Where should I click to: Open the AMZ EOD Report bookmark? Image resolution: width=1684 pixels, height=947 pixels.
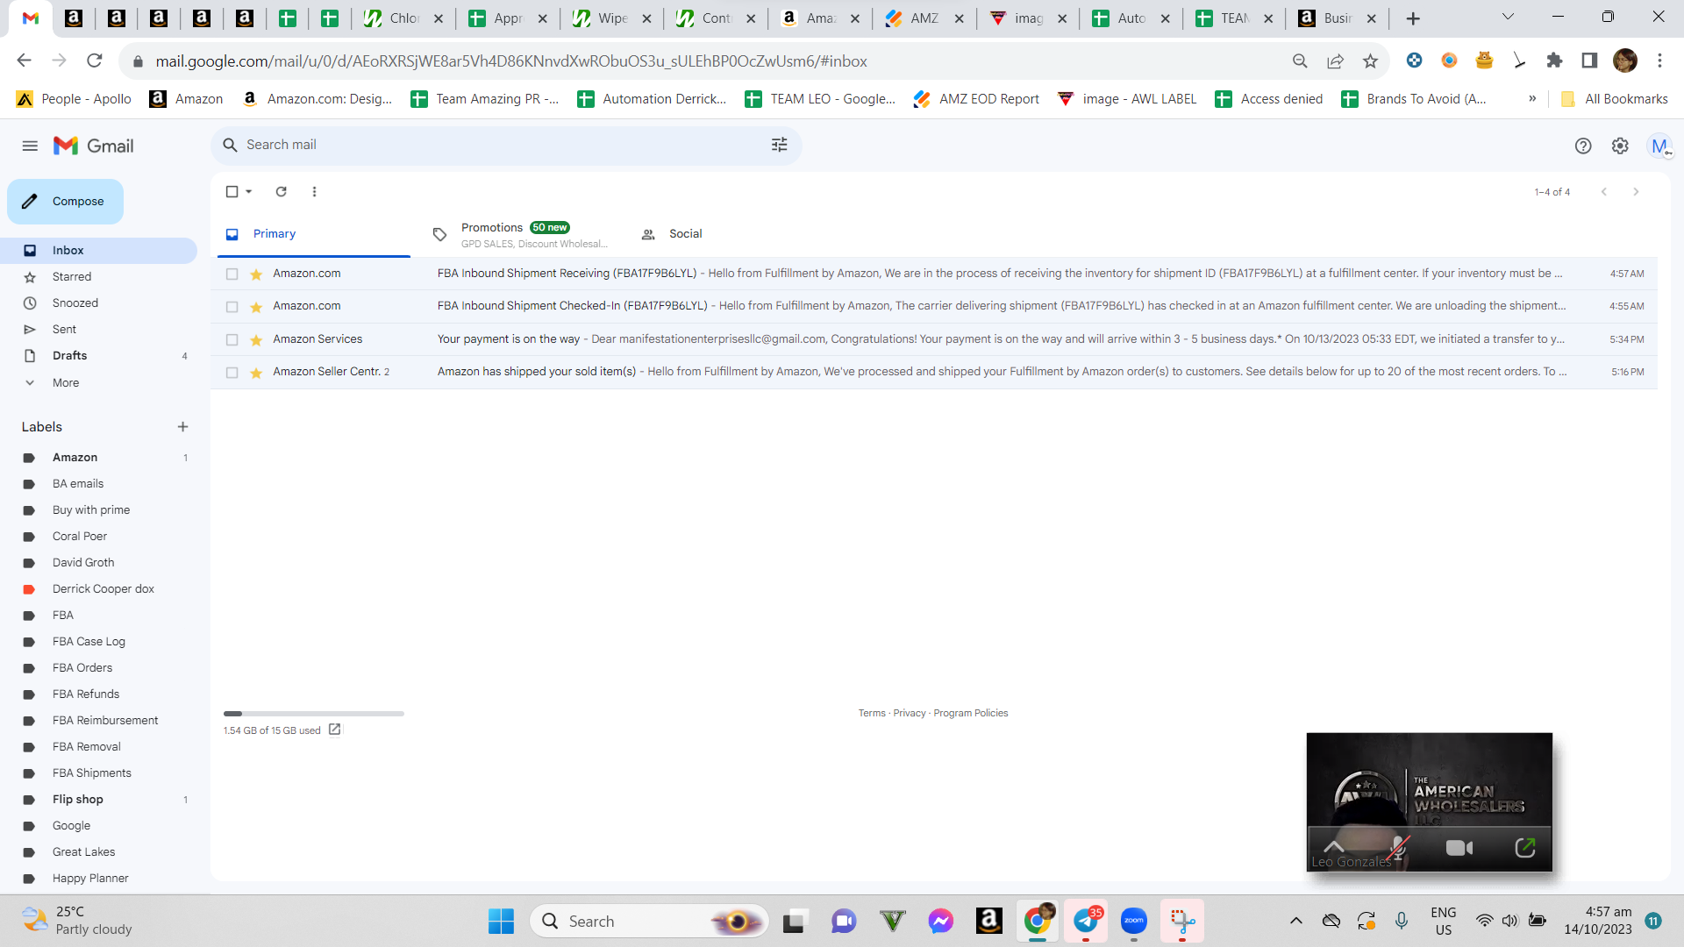(x=976, y=99)
